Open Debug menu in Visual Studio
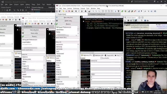 point(28,4)
